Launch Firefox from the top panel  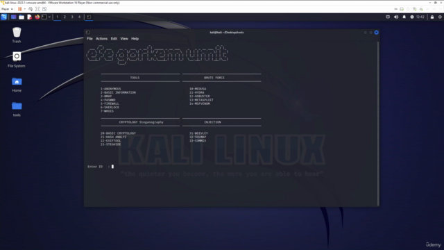37,17
